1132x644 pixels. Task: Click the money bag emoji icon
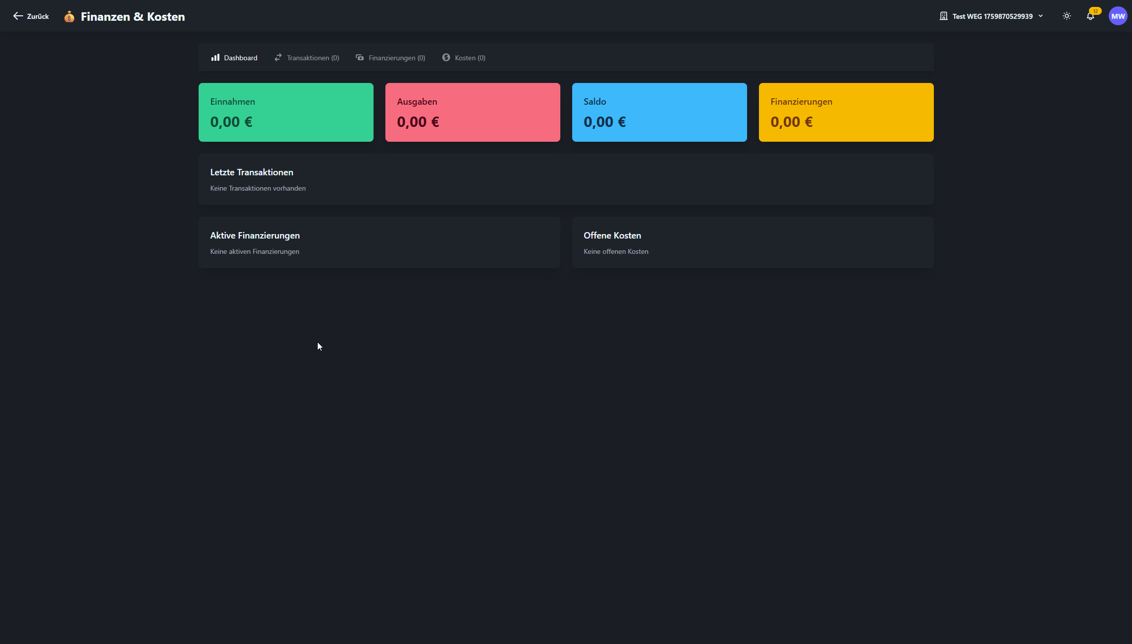(69, 17)
